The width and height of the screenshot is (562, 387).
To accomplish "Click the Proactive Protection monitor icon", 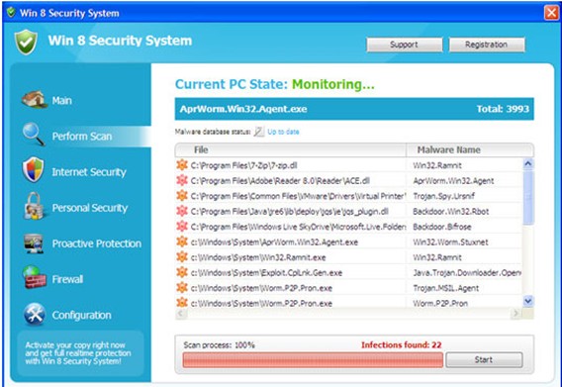I will click(34, 243).
